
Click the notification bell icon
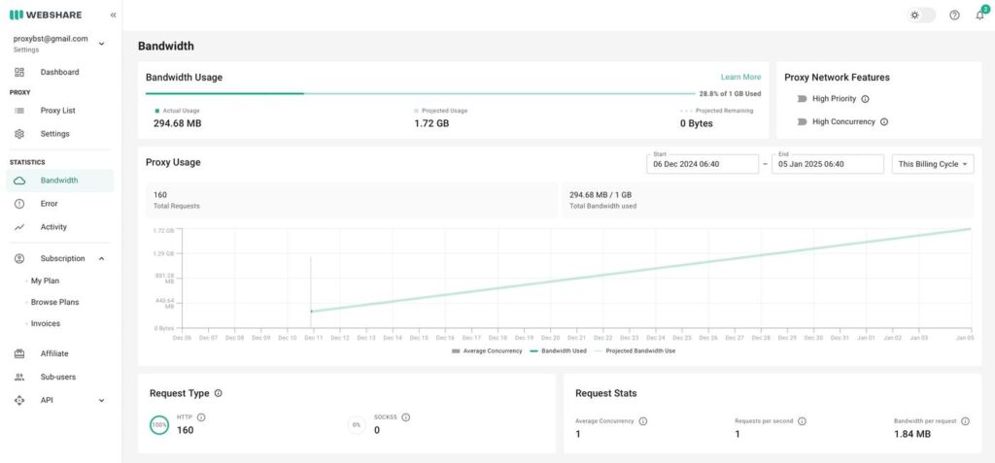pos(979,16)
